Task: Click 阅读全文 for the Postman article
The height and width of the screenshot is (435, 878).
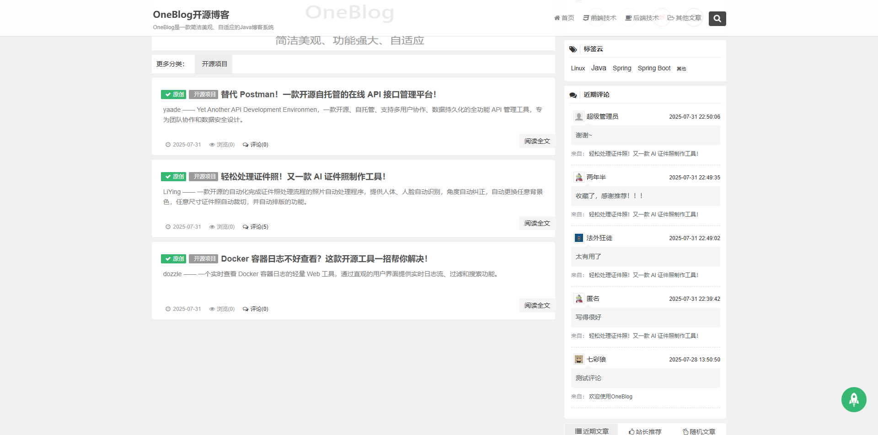Action: [x=537, y=141]
